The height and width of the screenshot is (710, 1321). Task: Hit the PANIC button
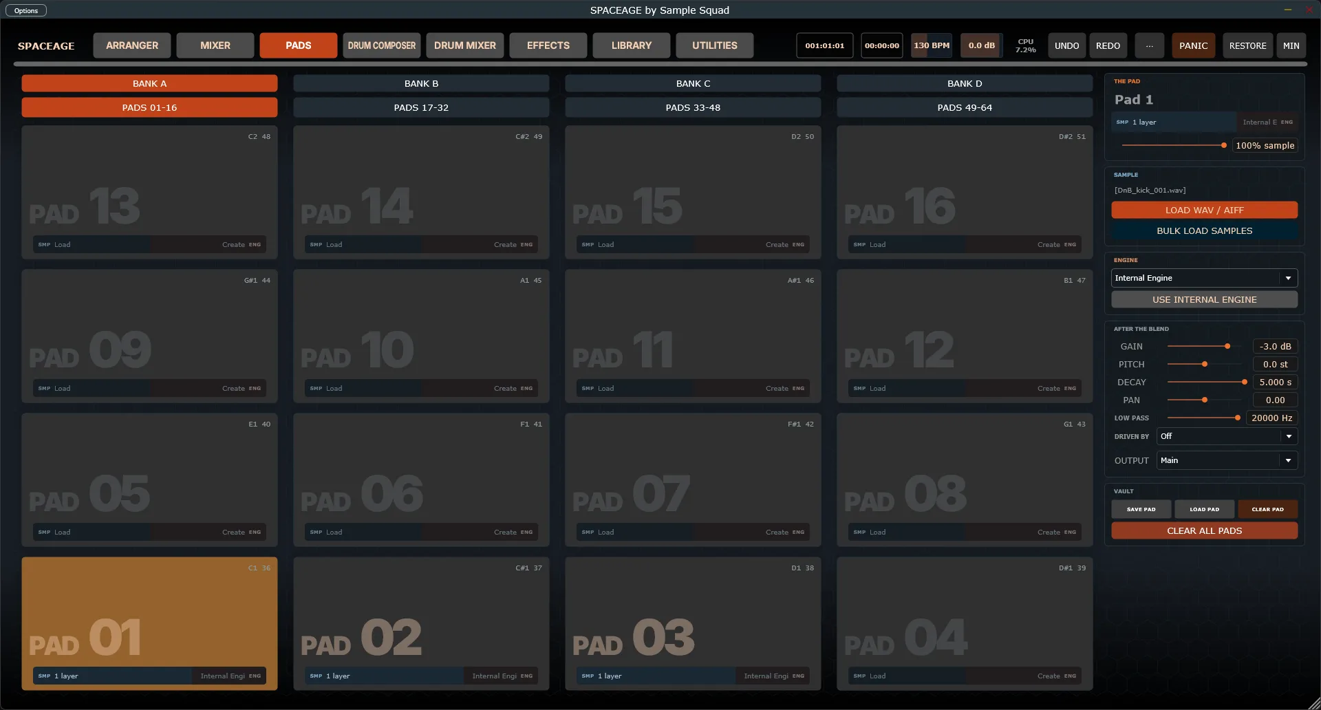point(1193,45)
